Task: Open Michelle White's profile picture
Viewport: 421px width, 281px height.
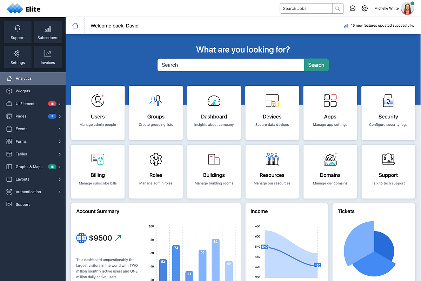Action: (x=407, y=8)
